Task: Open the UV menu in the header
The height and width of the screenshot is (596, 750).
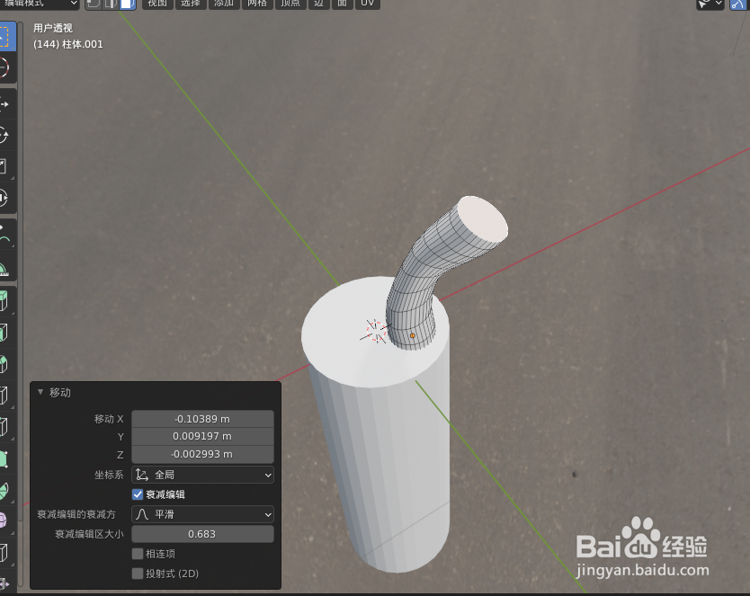Action: click(x=367, y=4)
